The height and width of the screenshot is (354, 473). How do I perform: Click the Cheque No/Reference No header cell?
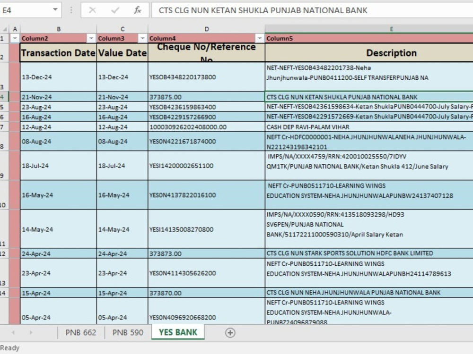tap(207, 53)
